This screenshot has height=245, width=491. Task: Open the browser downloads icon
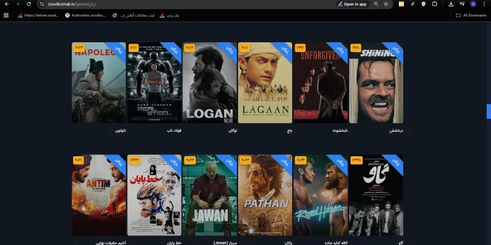tap(451, 4)
